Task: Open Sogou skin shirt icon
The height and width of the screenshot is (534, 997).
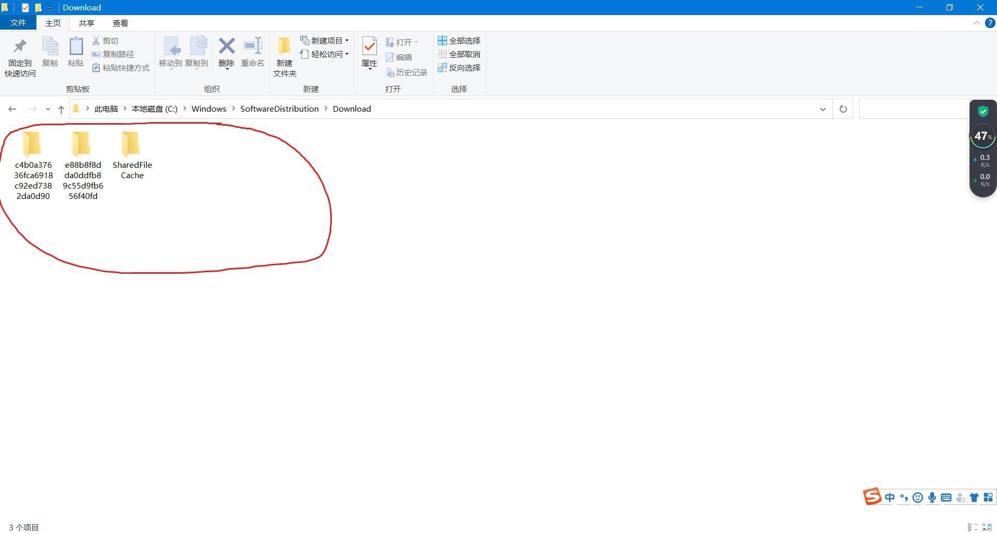Action: 974,498
